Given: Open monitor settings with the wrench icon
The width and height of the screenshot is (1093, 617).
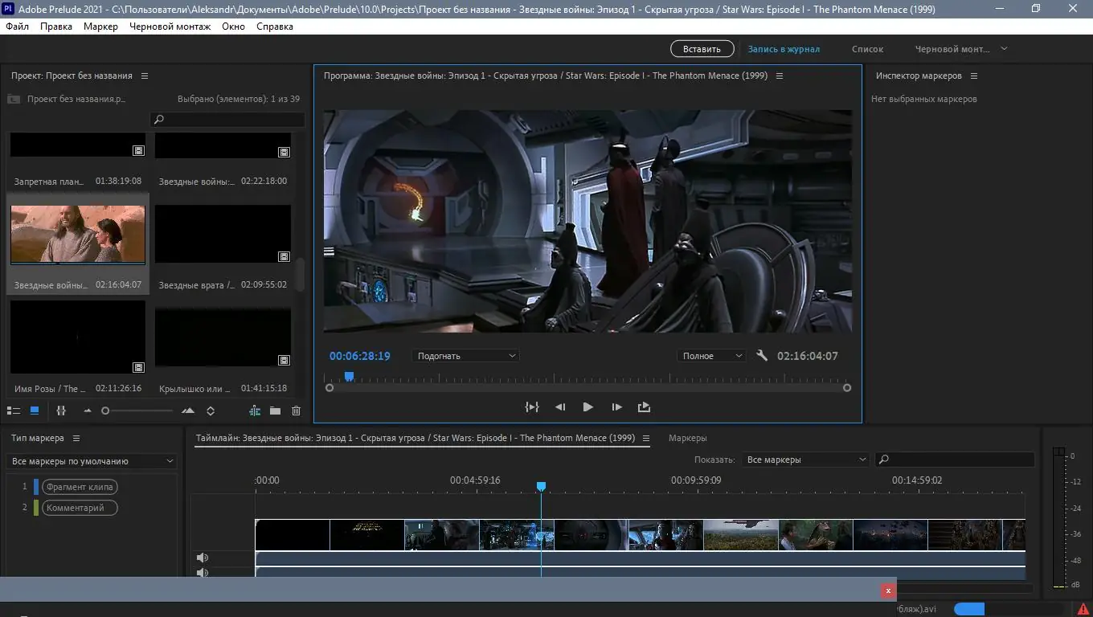Looking at the screenshot, I should [762, 355].
